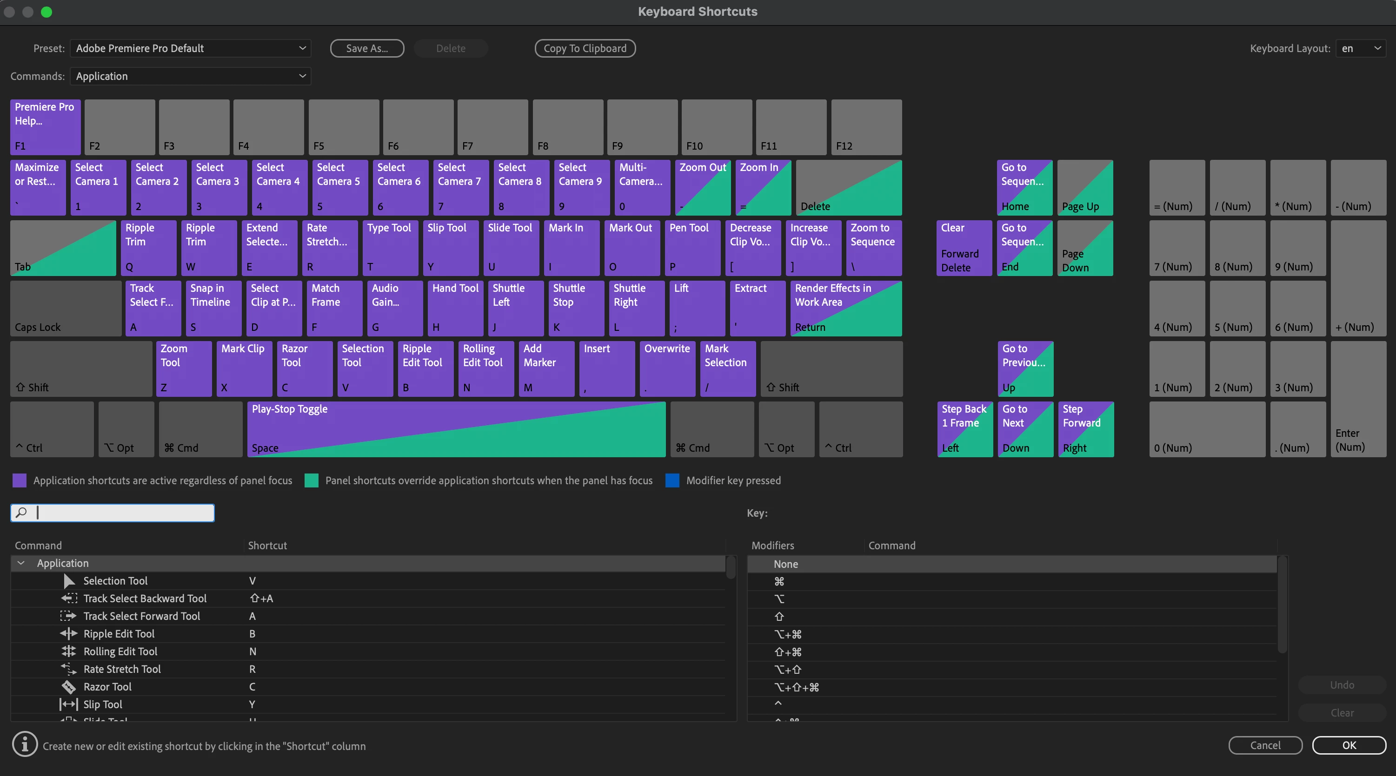This screenshot has width=1396, height=776.
Task: Open the Preset dropdown
Action: click(x=190, y=48)
